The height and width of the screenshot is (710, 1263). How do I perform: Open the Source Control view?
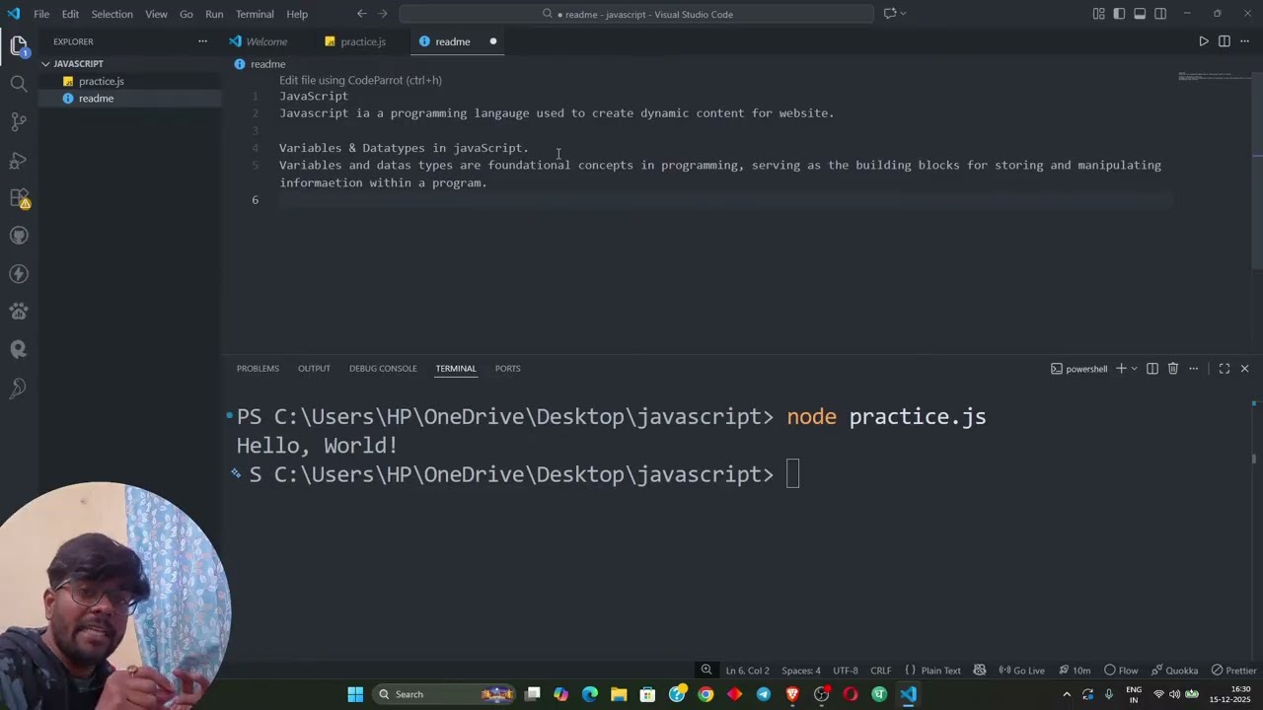(x=18, y=122)
